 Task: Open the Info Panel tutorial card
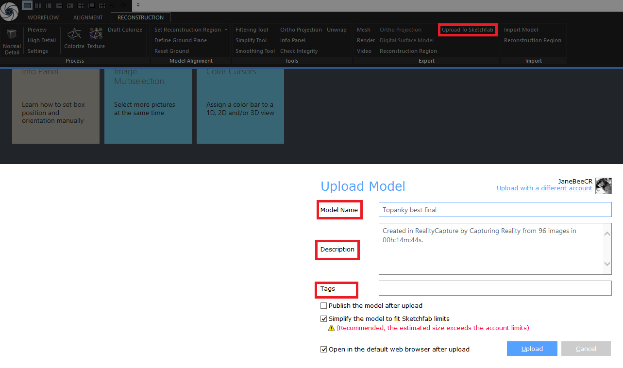coord(56,106)
